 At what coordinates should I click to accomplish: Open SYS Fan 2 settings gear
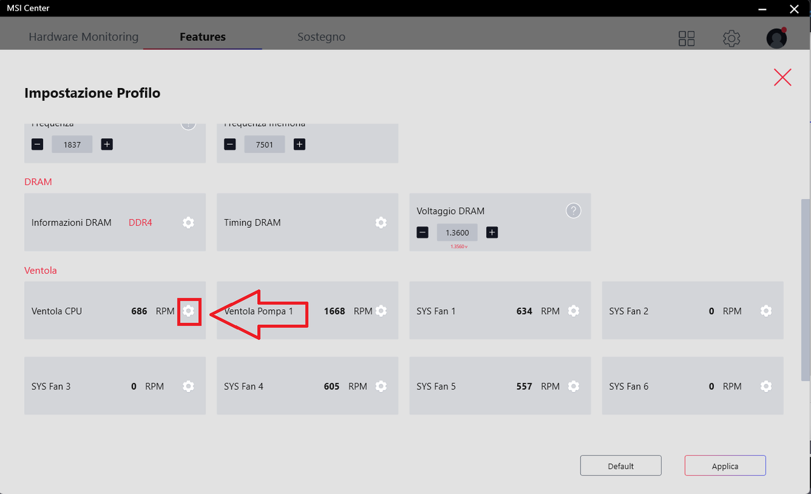coord(766,311)
